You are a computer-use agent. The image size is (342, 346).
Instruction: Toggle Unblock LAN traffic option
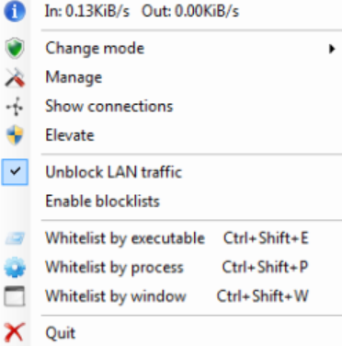[x=114, y=172]
